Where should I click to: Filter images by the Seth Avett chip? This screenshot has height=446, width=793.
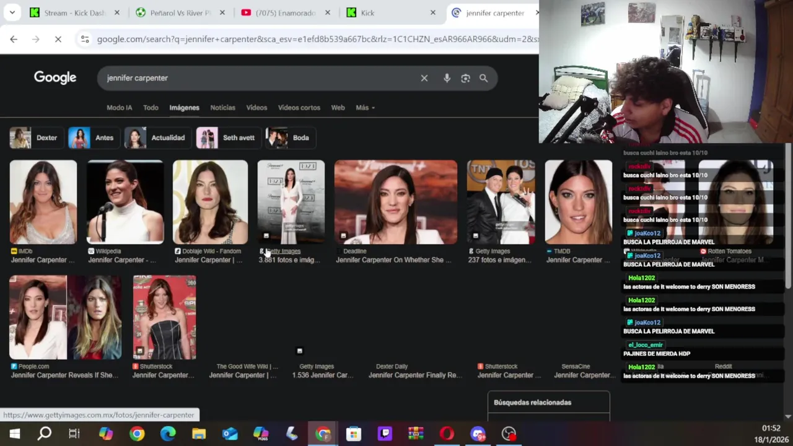227,138
